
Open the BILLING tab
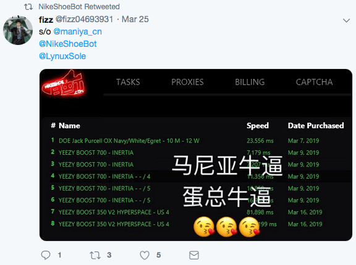pyautogui.click(x=250, y=82)
